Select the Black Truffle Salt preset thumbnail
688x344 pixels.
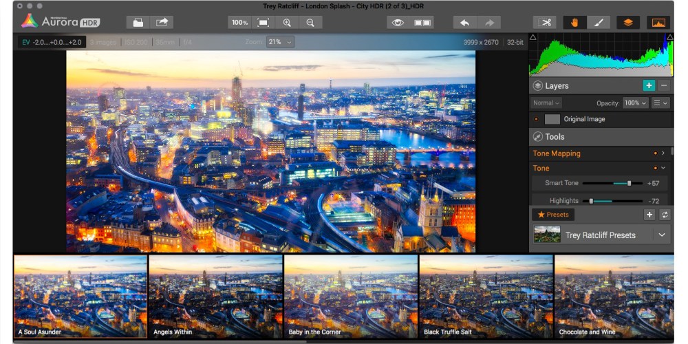pos(486,296)
